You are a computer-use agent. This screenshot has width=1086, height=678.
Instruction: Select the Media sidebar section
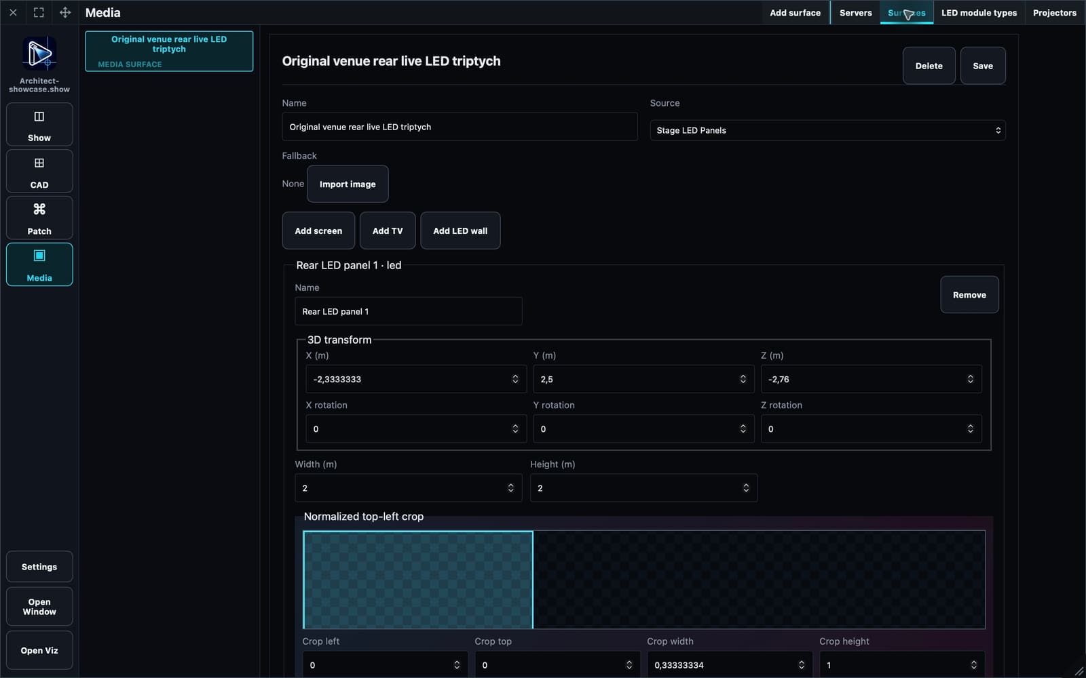(x=39, y=264)
